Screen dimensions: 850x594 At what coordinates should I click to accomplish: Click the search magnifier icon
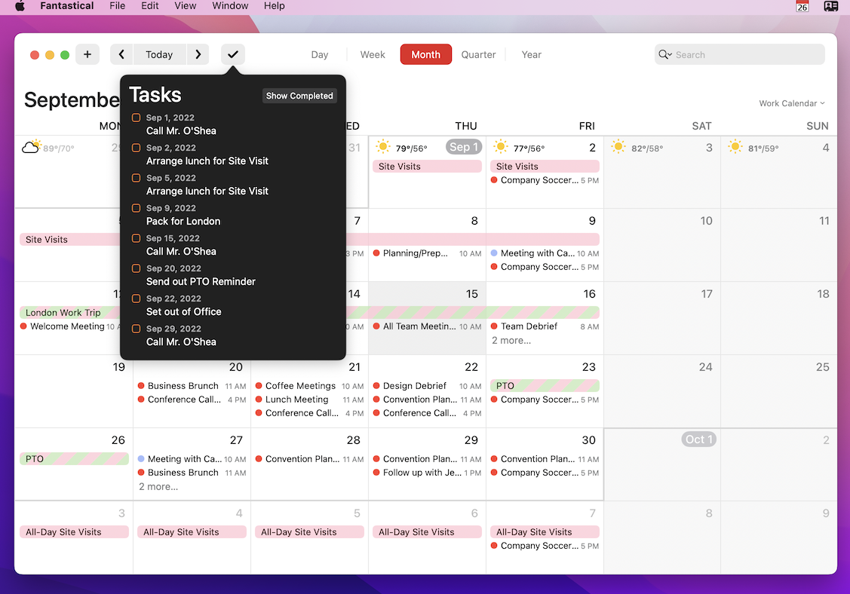[664, 54]
